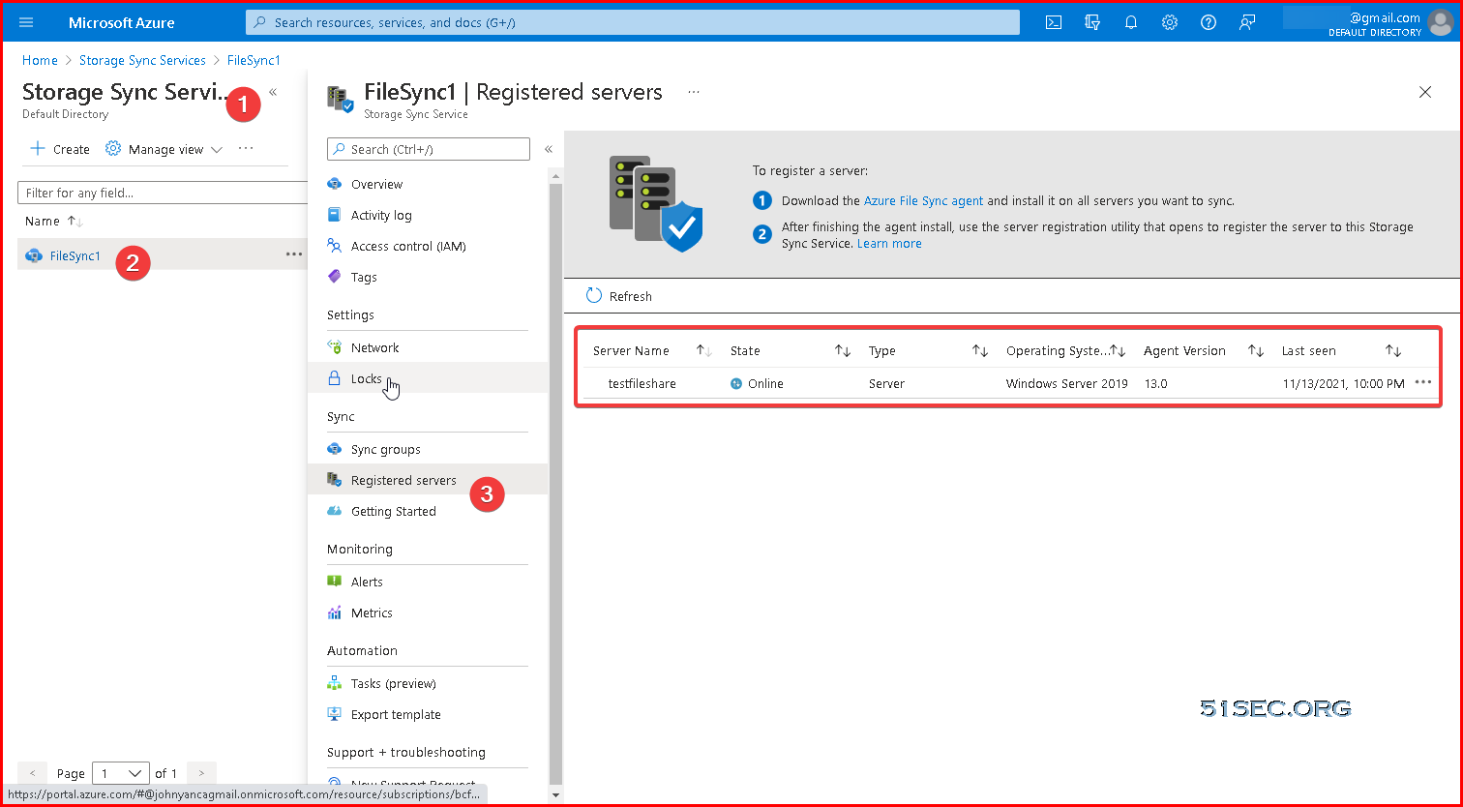The width and height of the screenshot is (1463, 807).
Task: Click the Network icon under Settings
Action: coord(335,347)
